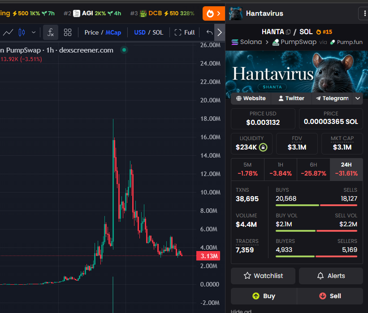
Task: Select the candlestick chart type icon
Action: (22, 32)
